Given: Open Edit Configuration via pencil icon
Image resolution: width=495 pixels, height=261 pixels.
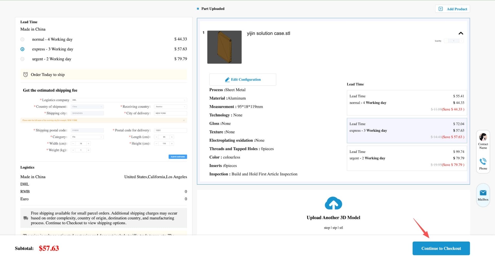Looking at the screenshot, I should (x=227, y=79).
